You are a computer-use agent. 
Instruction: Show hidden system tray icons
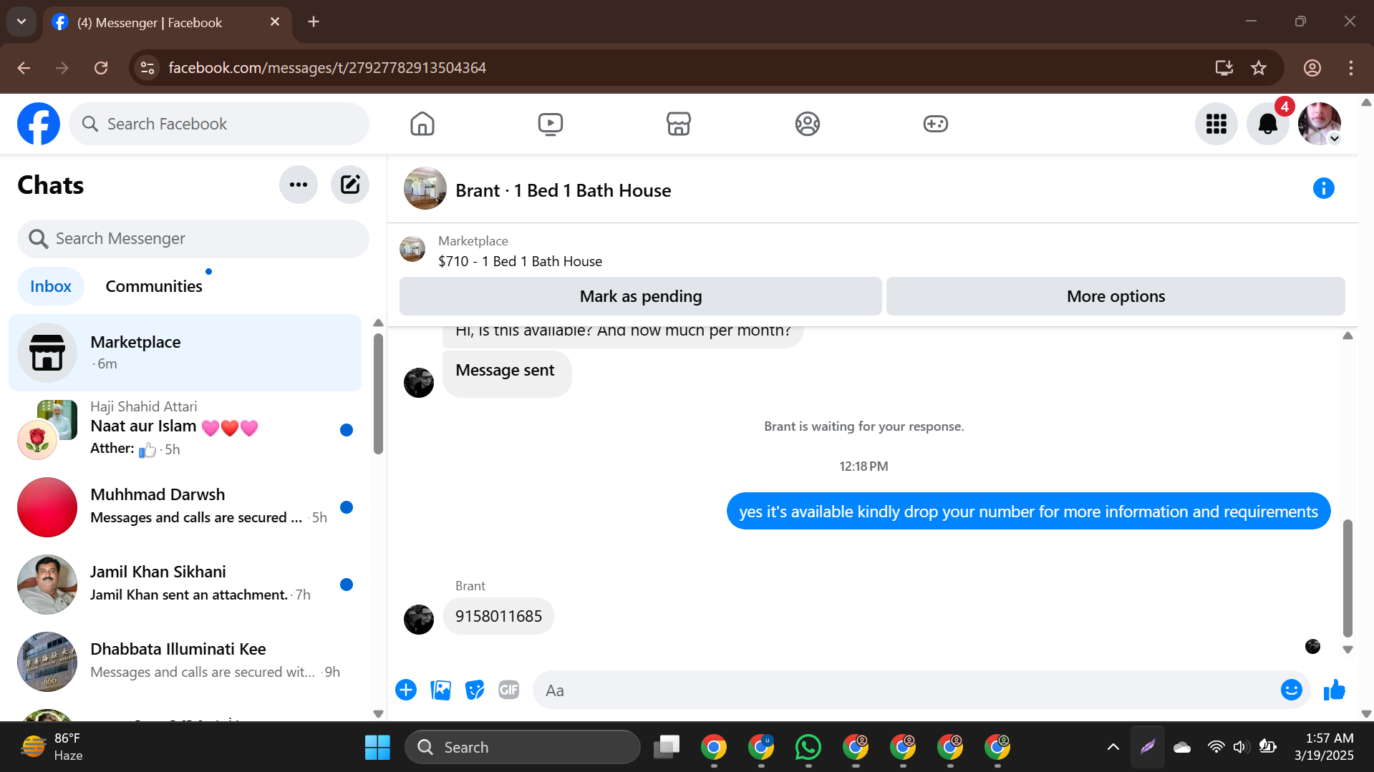1113,747
